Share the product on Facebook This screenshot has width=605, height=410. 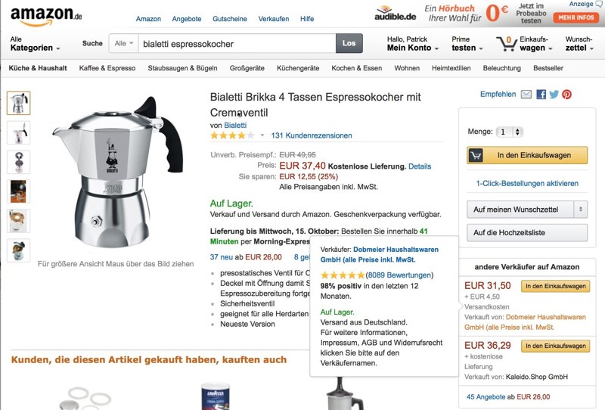tap(541, 95)
